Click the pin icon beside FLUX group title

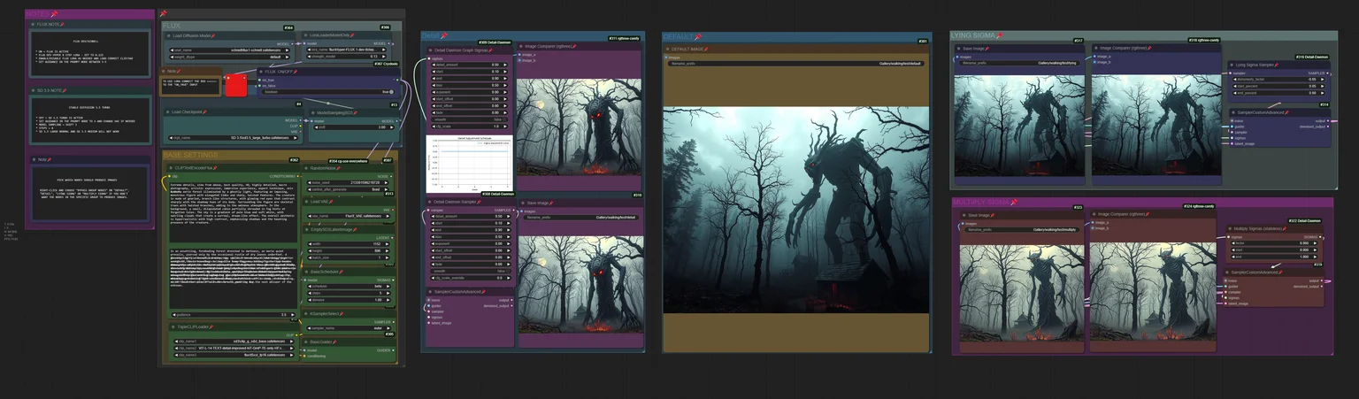click(x=163, y=13)
